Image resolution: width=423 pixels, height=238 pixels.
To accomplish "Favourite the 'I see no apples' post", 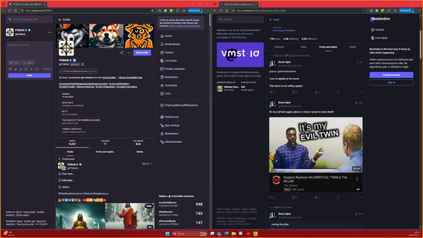I will [316, 93].
